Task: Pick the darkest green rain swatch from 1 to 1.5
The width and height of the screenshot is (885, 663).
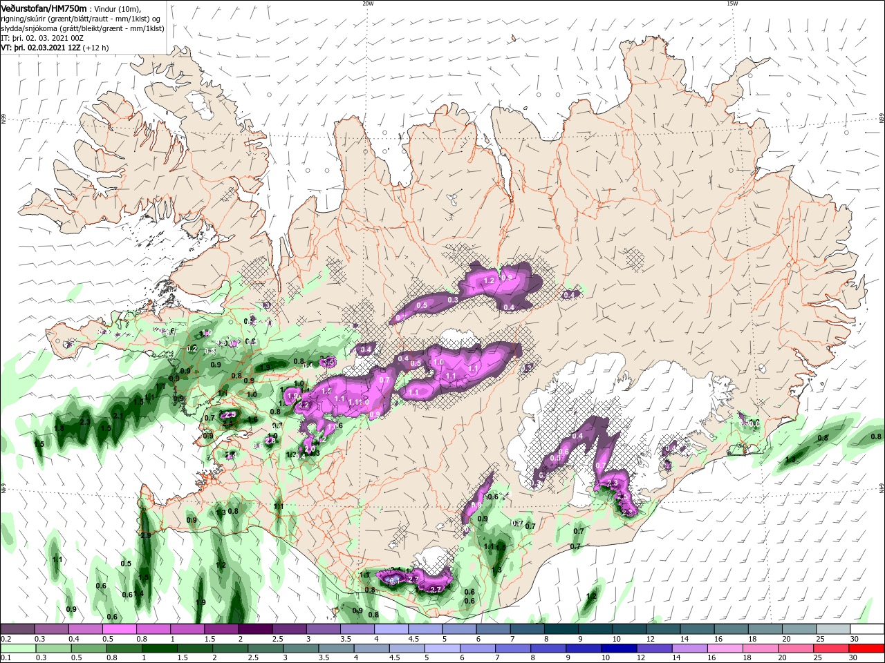Action: tap(159, 648)
